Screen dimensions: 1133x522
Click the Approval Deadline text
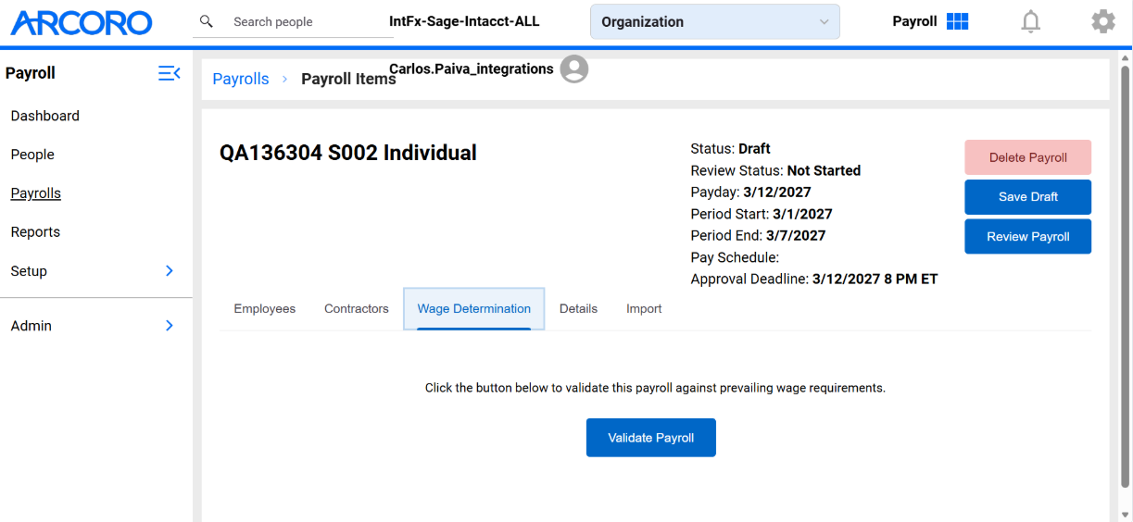[x=814, y=279]
